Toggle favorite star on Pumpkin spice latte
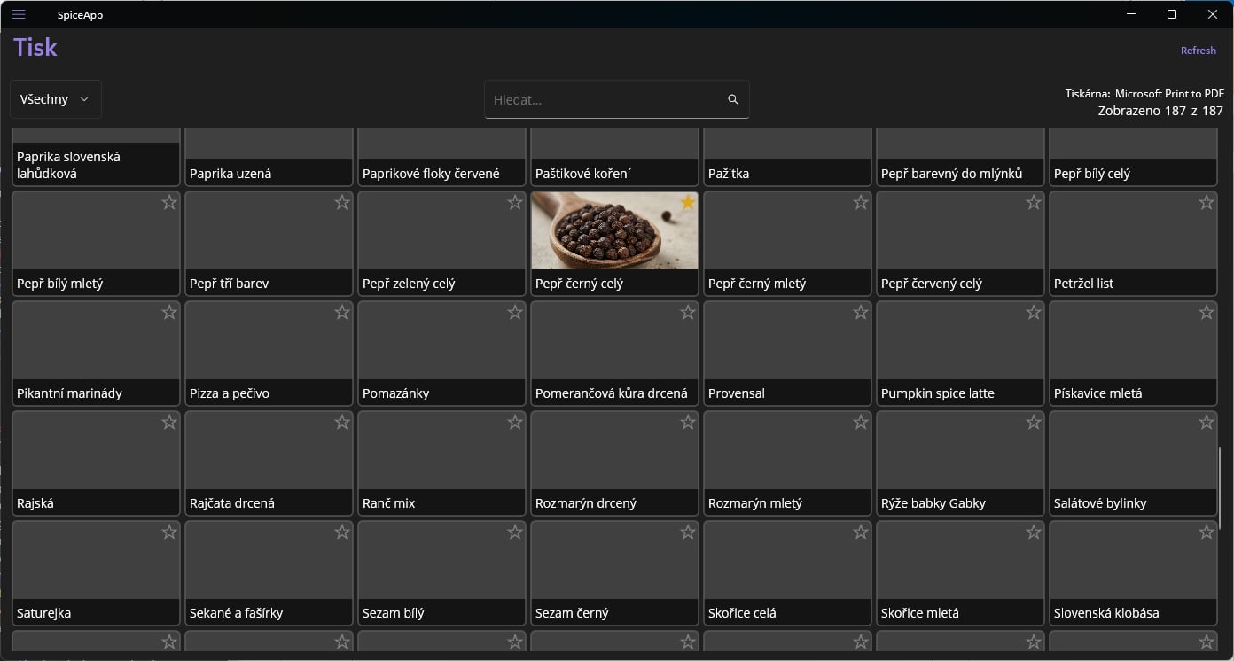1234x661 pixels. pyautogui.click(x=1033, y=313)
